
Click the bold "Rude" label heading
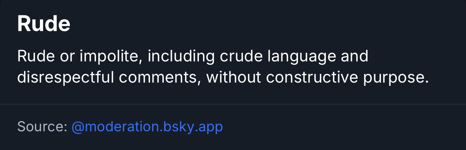pyautogui.click(x=44, y=24)
